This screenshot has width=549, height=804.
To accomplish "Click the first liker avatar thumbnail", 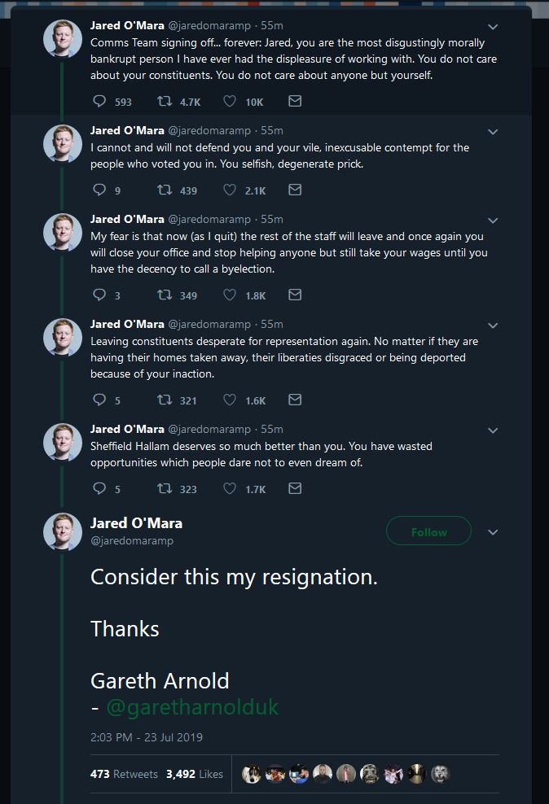I will click(252, 774).
